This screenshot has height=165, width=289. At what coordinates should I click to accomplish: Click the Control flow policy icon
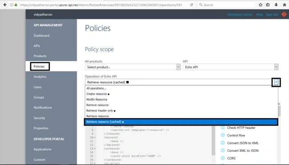pos(223,135)
